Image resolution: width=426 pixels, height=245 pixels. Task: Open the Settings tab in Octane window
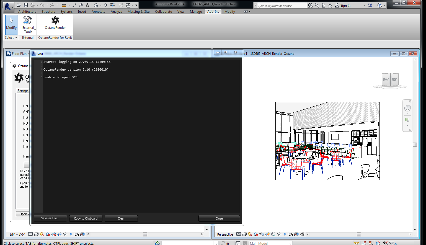pyautogui.click(x=23, y=91)
